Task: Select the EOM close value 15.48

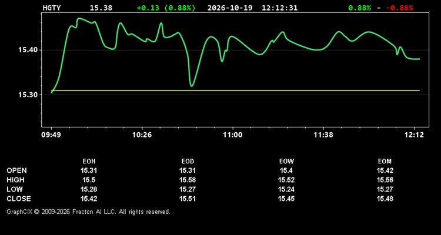Action: point(385,199)
